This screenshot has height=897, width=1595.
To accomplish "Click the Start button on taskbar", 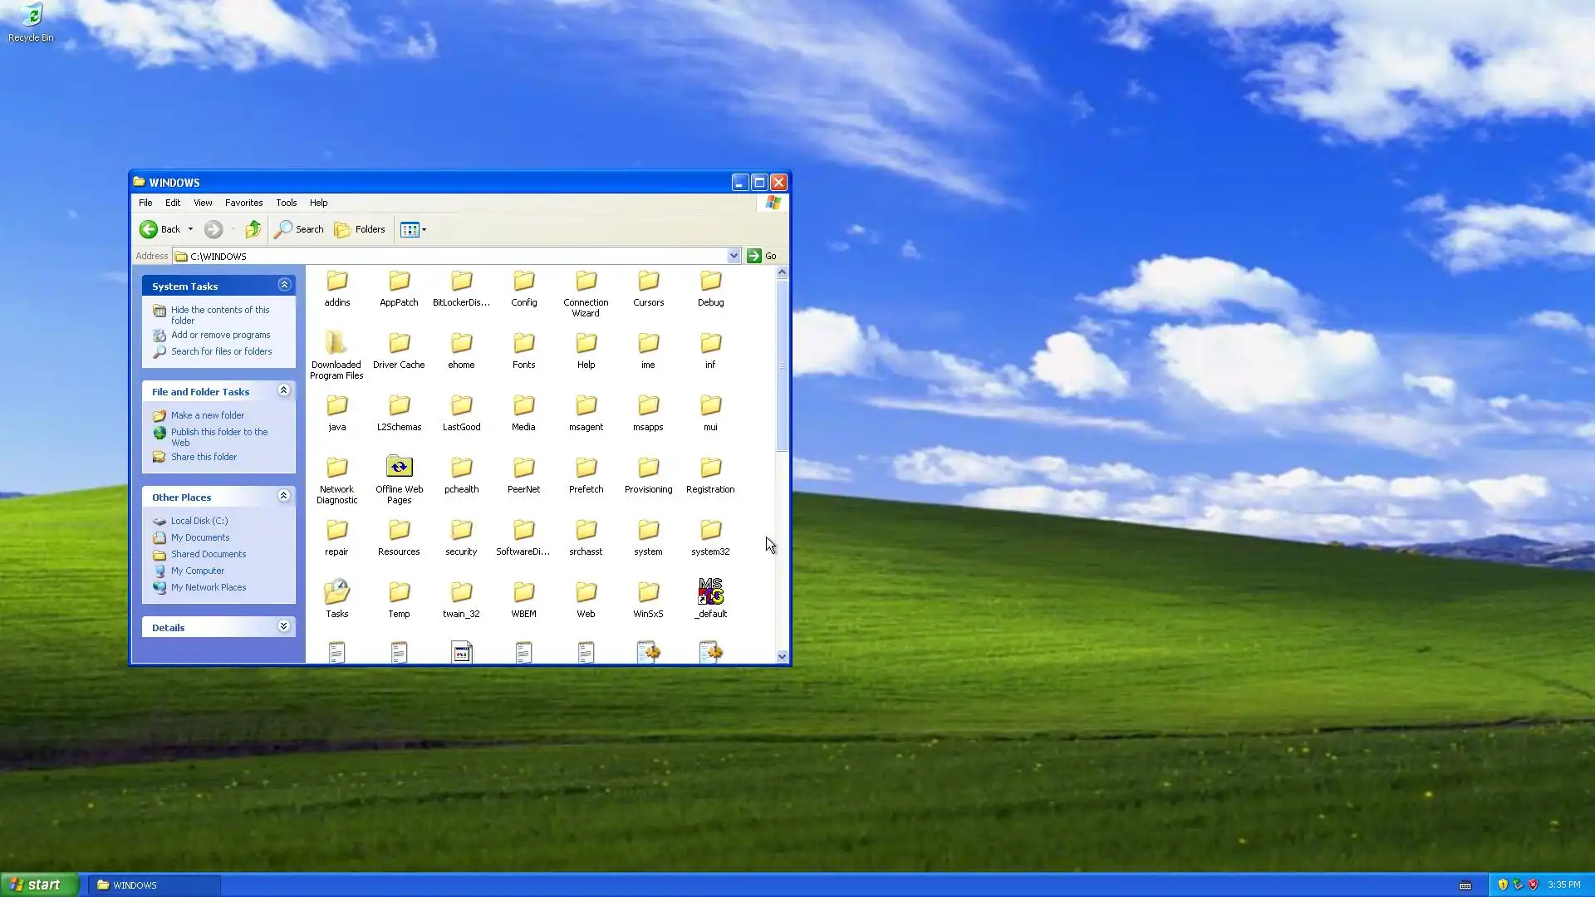I will coord(39,885).
